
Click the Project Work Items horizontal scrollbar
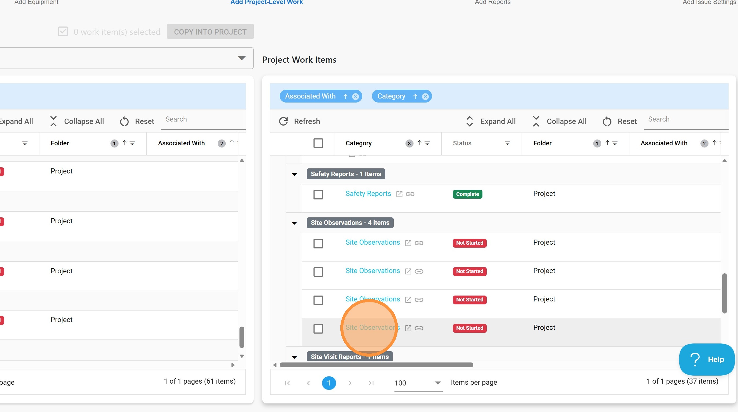[x=376, y=365]
